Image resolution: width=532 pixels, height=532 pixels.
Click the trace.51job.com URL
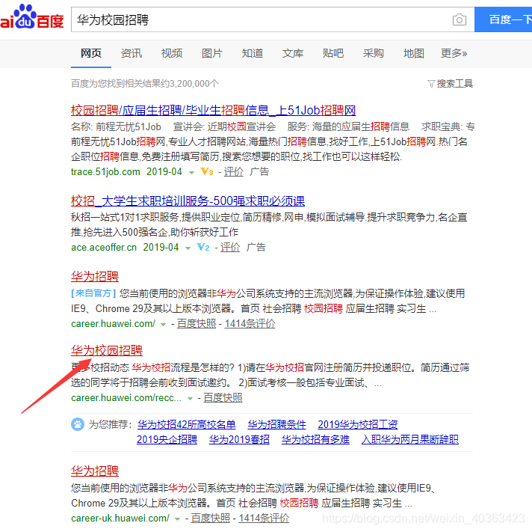tap(105, 172)
